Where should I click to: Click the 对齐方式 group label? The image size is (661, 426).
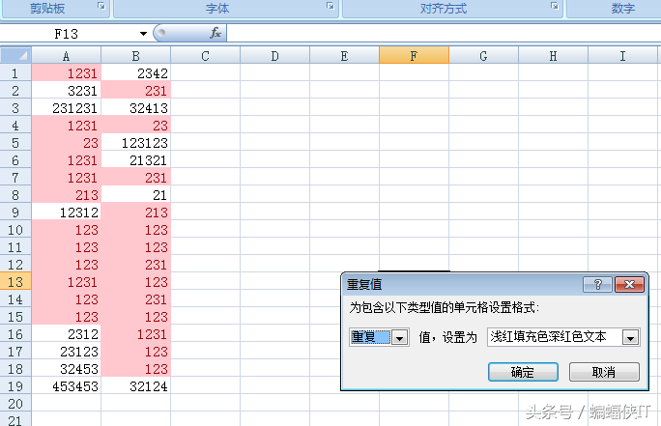pyautogui.click(x=444, y=8)
